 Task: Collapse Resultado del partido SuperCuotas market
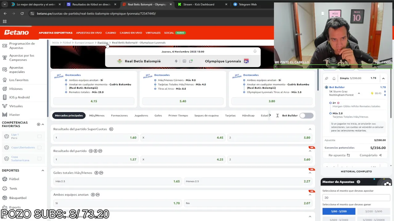(310, 129)
